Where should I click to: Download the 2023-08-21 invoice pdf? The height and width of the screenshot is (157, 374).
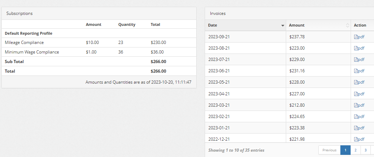[x=359, y=48]
